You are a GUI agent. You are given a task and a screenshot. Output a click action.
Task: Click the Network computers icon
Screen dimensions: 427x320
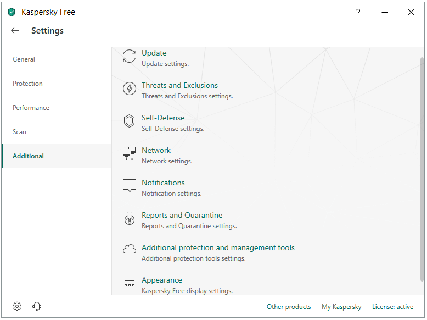[129, 153]
